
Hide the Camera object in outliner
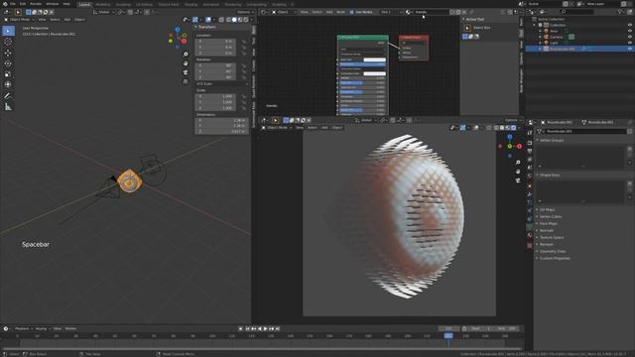click(x=630, y=37)
